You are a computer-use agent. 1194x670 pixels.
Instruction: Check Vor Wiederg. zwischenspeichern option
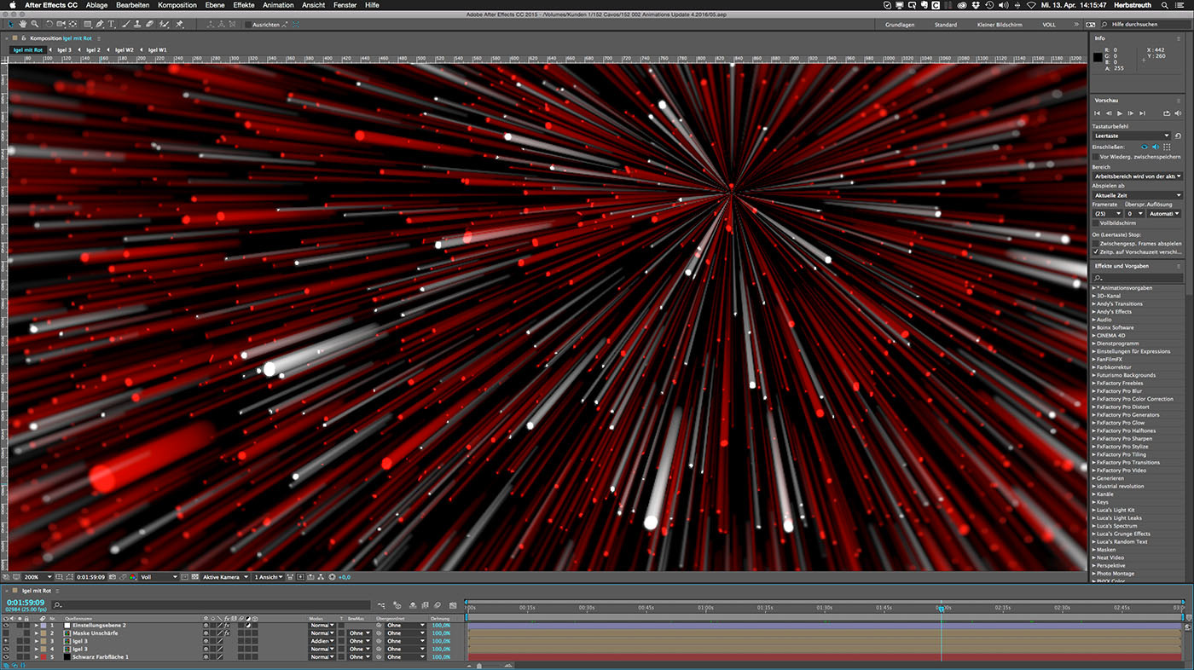pyautogui.click(x=1096, y=157)
